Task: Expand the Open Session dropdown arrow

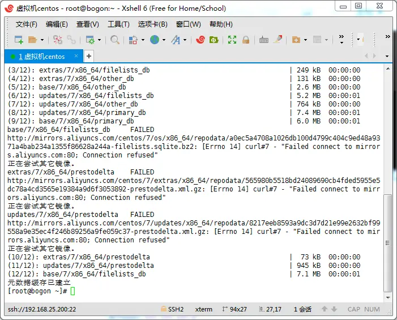Action: 42,40
